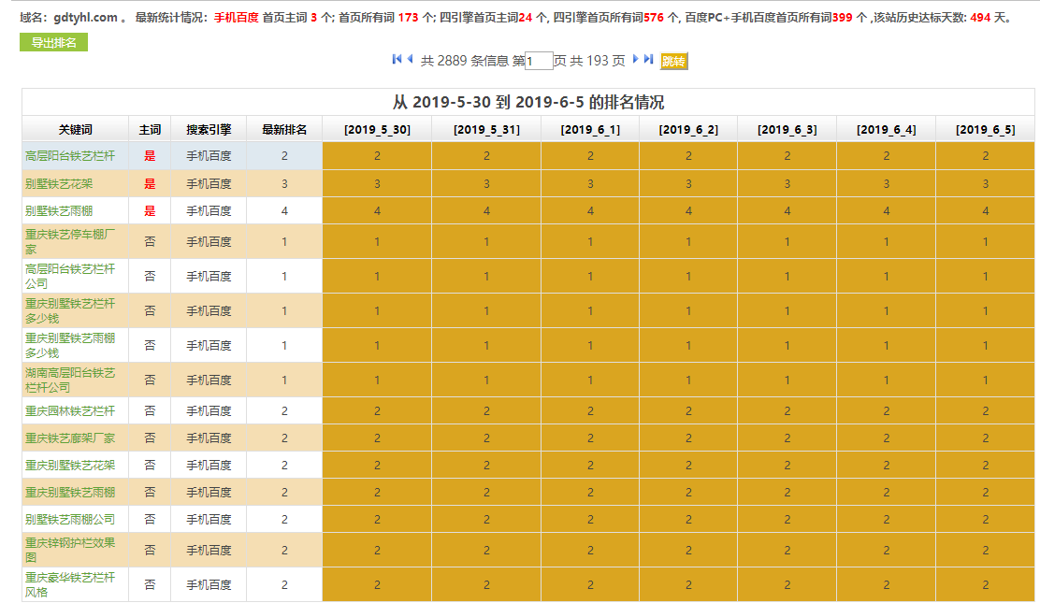Viewport: 1040px width, 603px height.
Task: Open keyword 湖南高层阳台铁艺栏杆公司 link
Action: coord(70,380)
